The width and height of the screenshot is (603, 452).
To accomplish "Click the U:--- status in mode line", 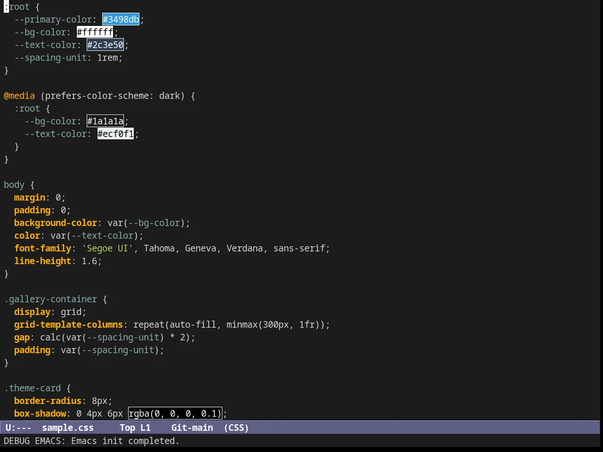I will click(x=18, y=428).
